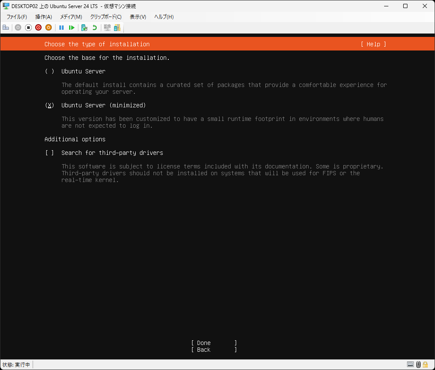Revert to last checkpoint using green arrow icon

[95, 28]
